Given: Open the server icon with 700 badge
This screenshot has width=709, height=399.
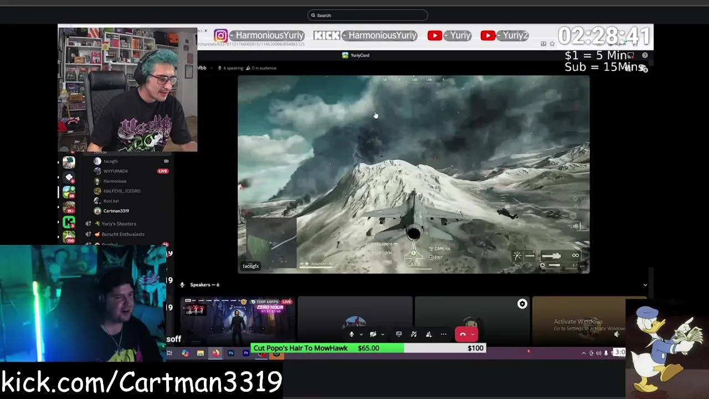Looking at the screenshot, I should (69, 237).
